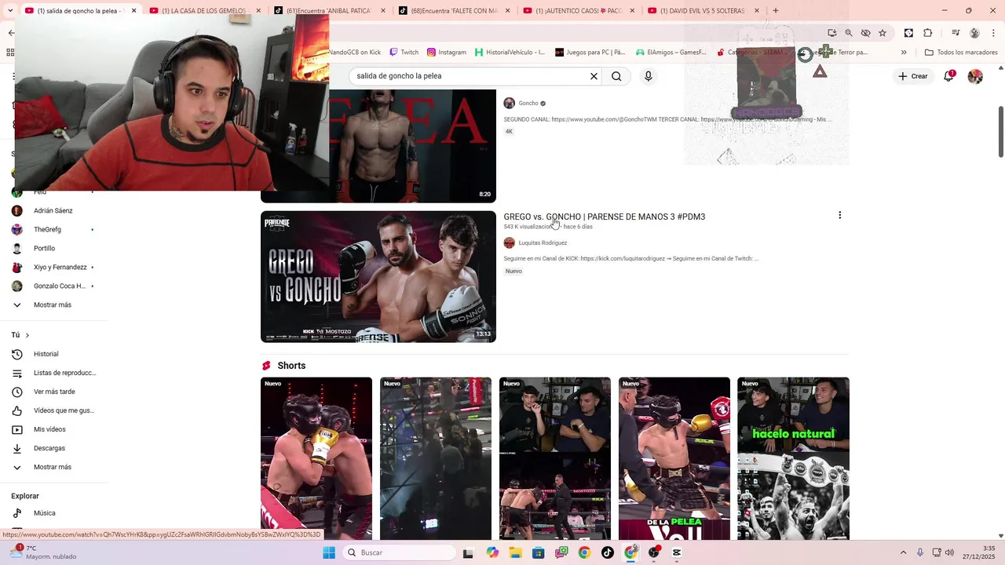
Task: Open the Chrome extensions puzzle icon
Action: 927,33
